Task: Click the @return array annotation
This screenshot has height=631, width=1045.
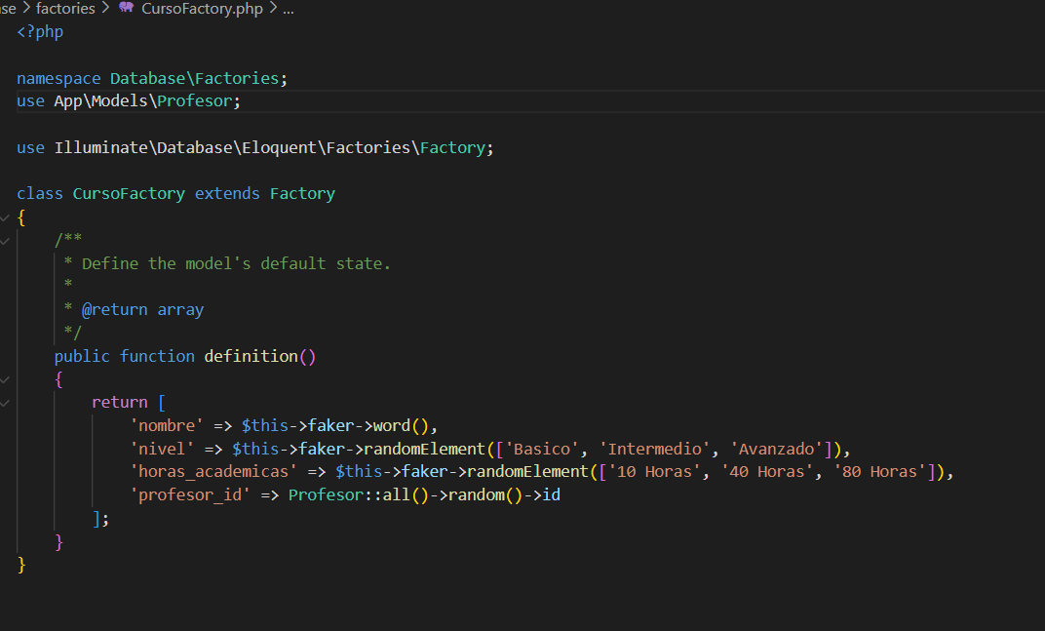Action: [x=142, y=310]
